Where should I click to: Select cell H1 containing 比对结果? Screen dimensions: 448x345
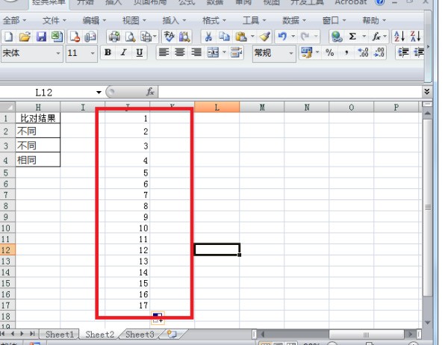tap(38, 118)
